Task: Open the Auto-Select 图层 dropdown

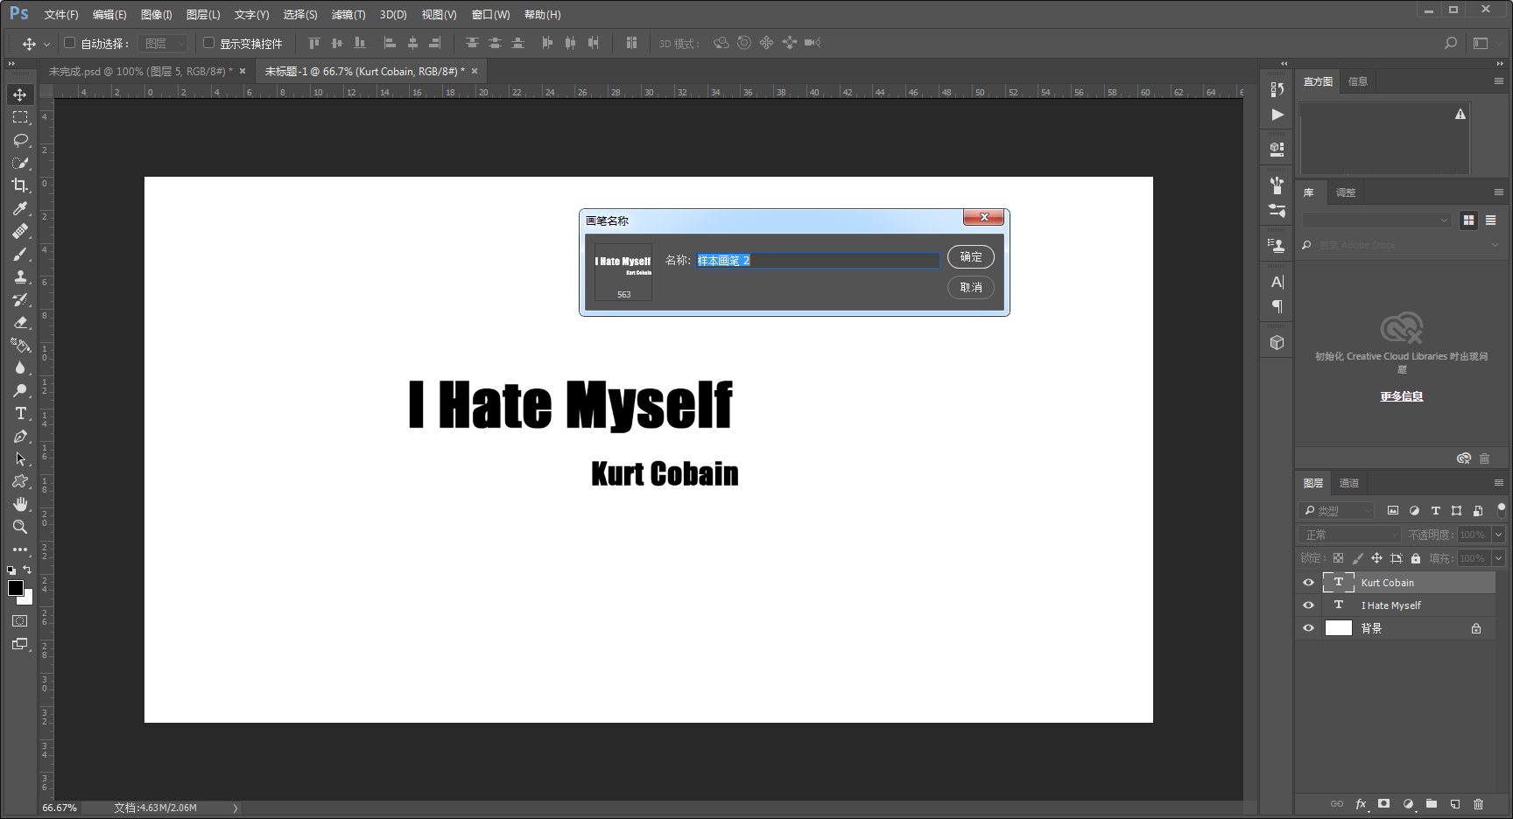Action: [x=164, y=43]
